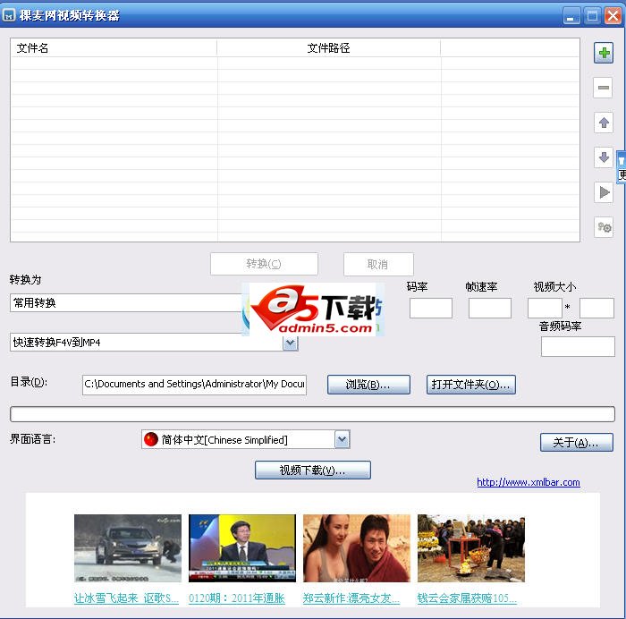The width and height of the screenshot is (626, 619).
Task: Open the http://www.xmlbar.com link
Action: pos(529,482)
